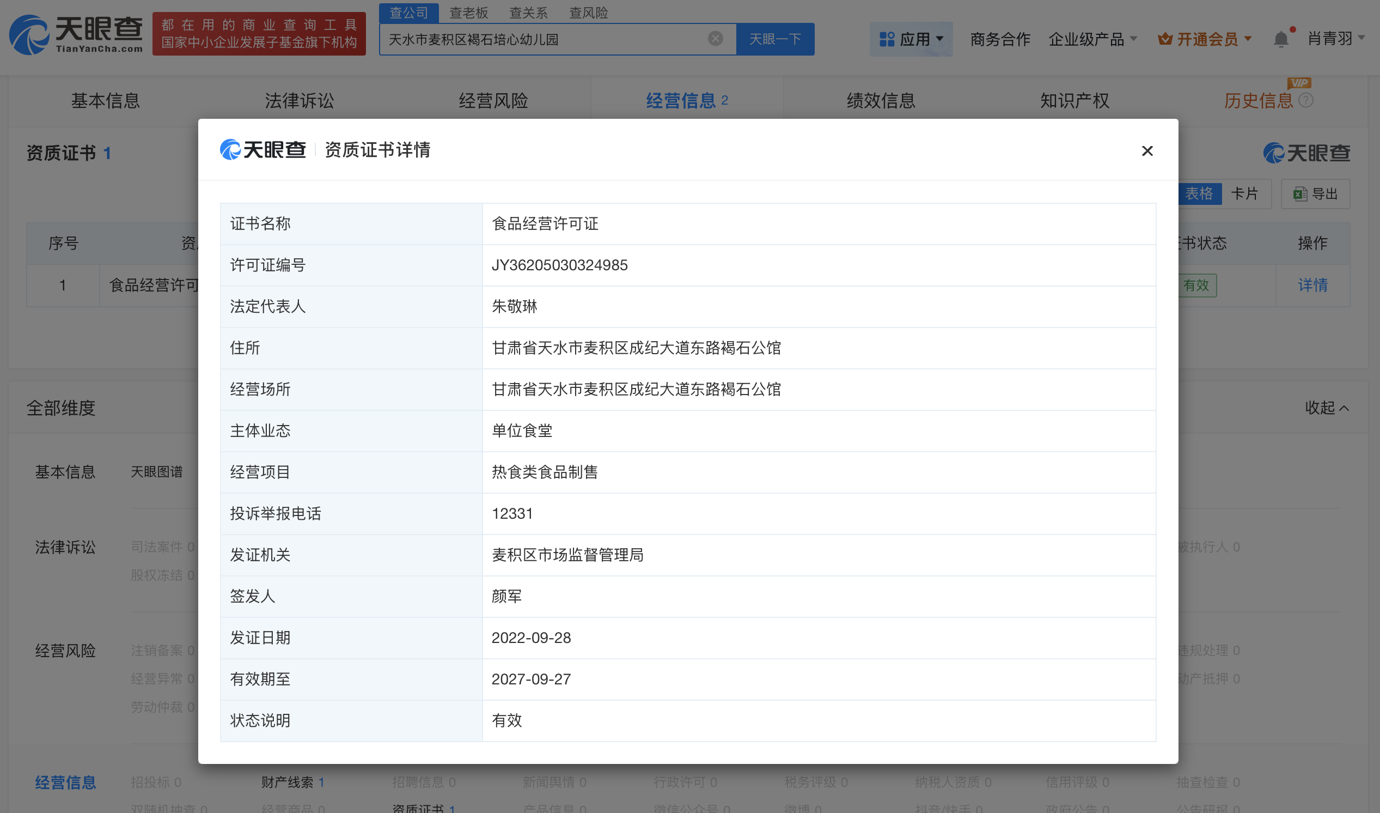This screenshot has height=813, width=1380.
Task: Open the 肖青羽 account menu
Action: [1336, 38]
